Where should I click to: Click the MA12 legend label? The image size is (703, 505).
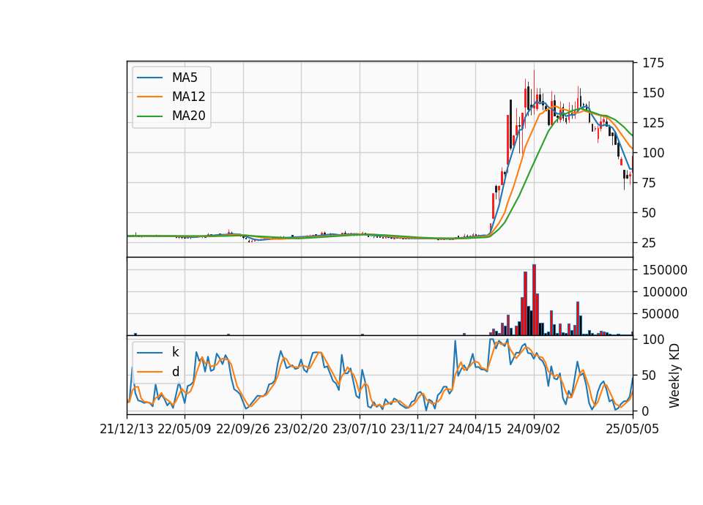pyautogui.click(x=188, y=97)
